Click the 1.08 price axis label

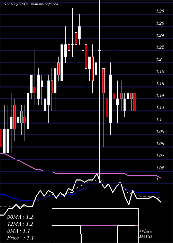(x=160, y=132)
